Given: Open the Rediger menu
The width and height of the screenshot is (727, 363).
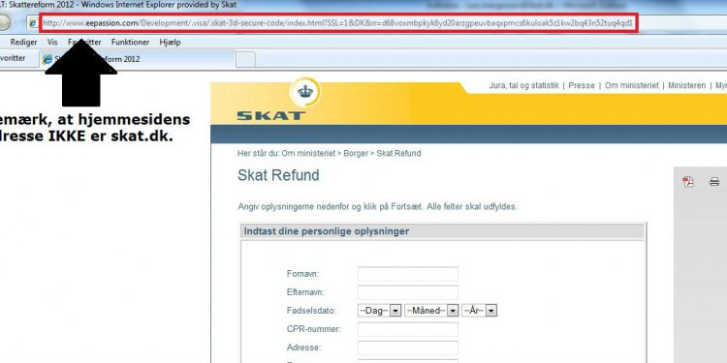Looking at the screenshot, I should point(23,43).
